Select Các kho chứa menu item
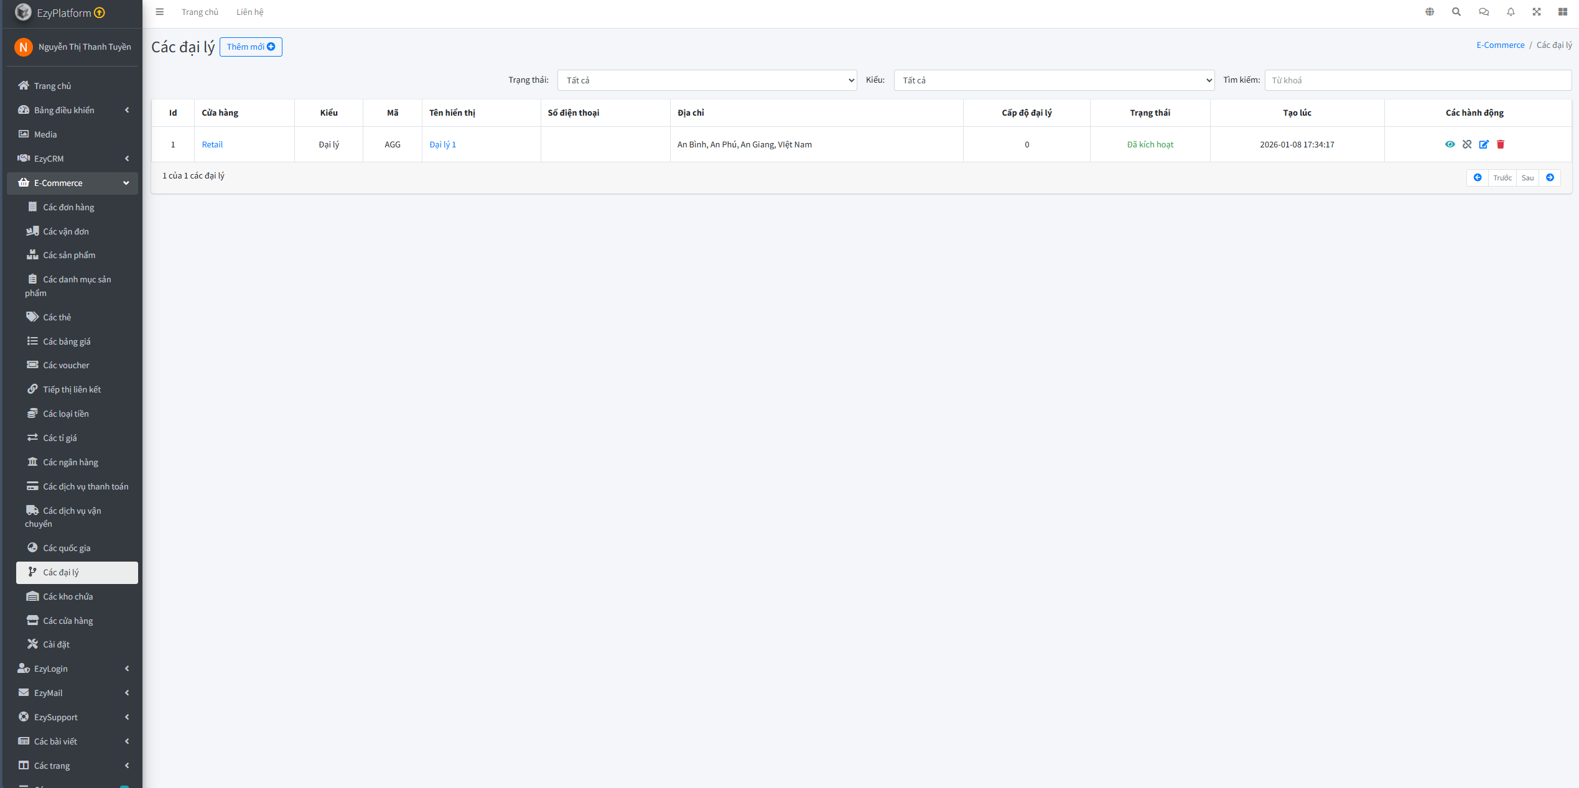Screen dimensions: 1579x788 pos(68,596)
